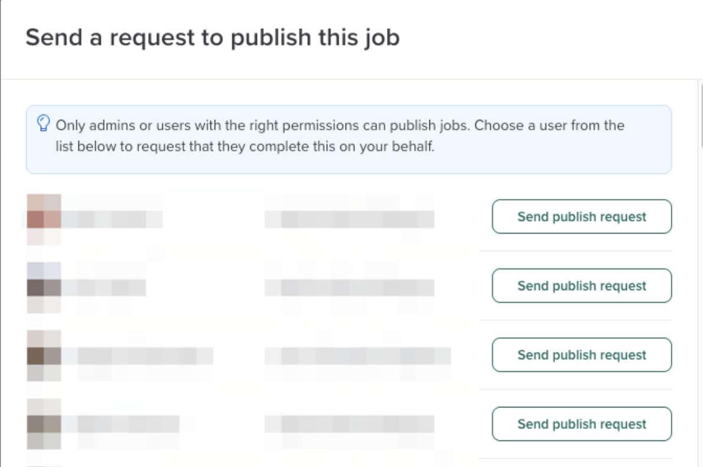This screenshot has height=467, width=703.
Task: Send publish request to the second user
Action: tap(582, 286)
